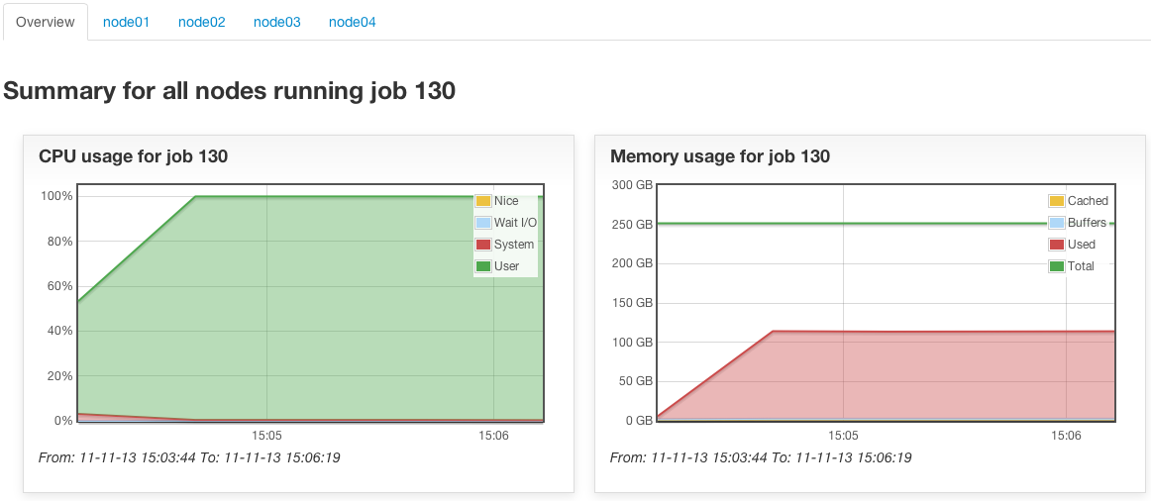Select the Overview tab
Image resolution: width=1151 pixels, height=501 pixels.
tap(46, 22)
